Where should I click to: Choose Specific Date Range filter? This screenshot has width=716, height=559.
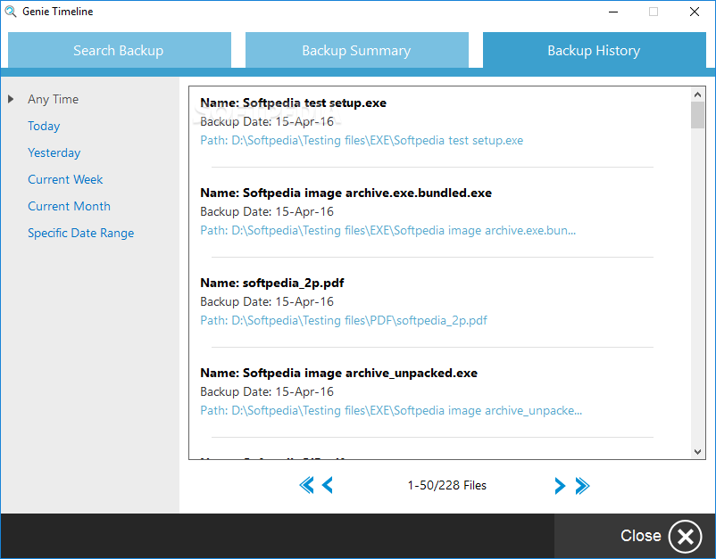coord(81,233)
